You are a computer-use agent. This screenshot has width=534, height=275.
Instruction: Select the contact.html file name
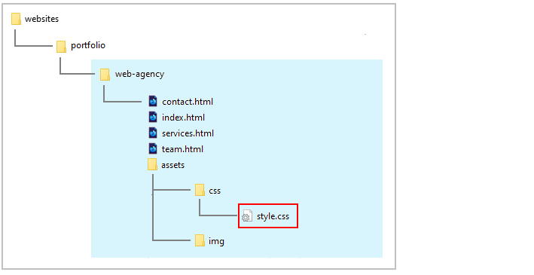click(x=188, y=102)
